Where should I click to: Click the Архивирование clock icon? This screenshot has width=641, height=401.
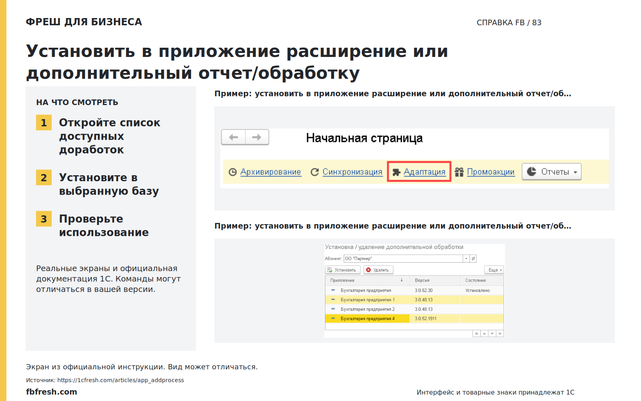(232, 172)
